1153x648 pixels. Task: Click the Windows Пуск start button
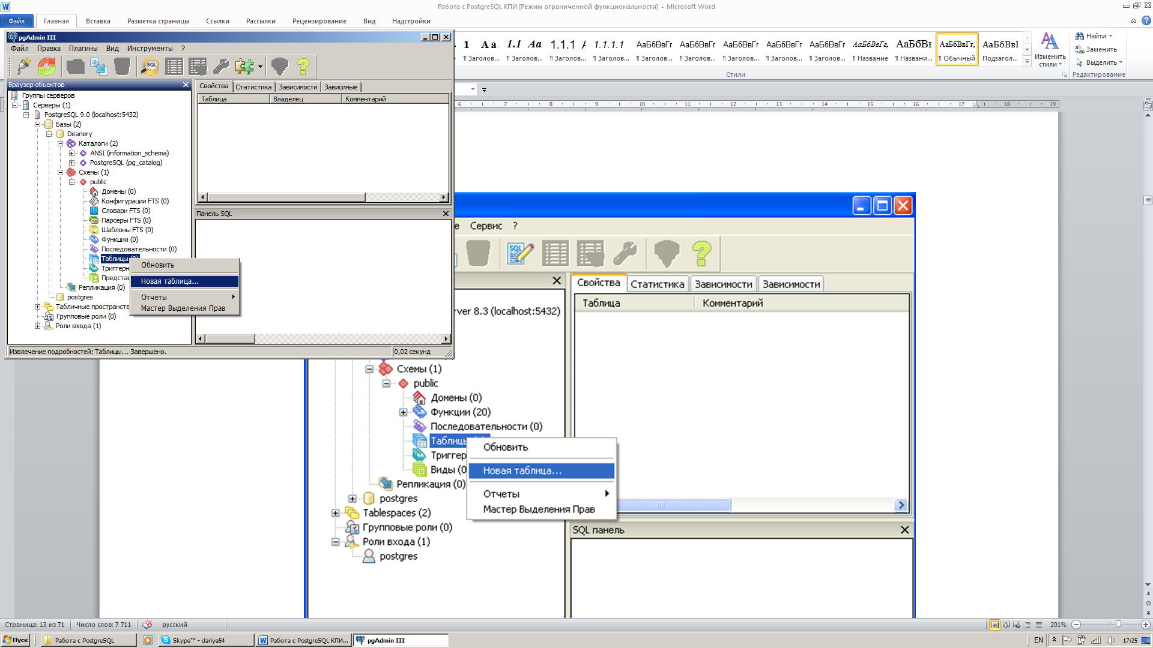pyautogui.click(x=16, y=640)
